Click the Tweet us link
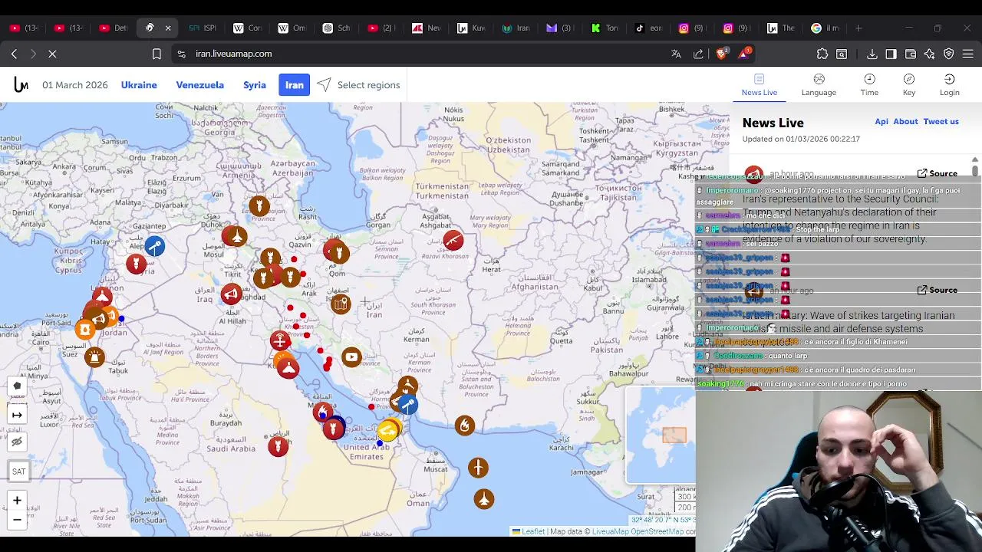Screen dimensions: 982x552 (941, 122)
